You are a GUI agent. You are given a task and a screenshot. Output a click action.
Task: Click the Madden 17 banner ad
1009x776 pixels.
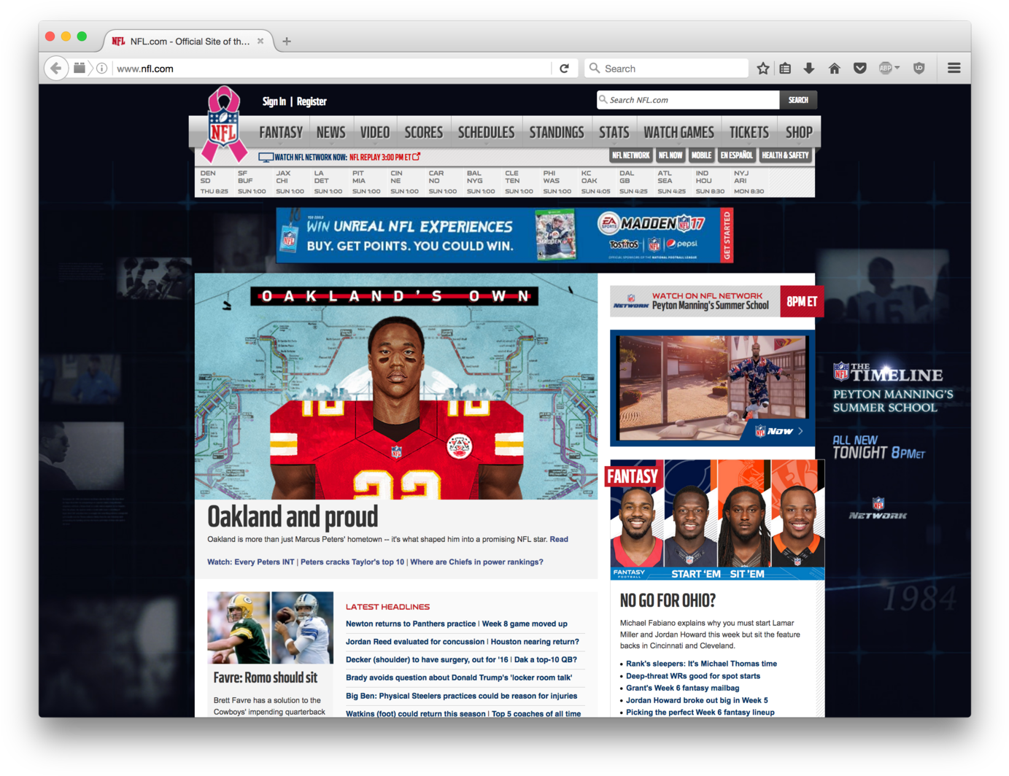click(504, 236)
